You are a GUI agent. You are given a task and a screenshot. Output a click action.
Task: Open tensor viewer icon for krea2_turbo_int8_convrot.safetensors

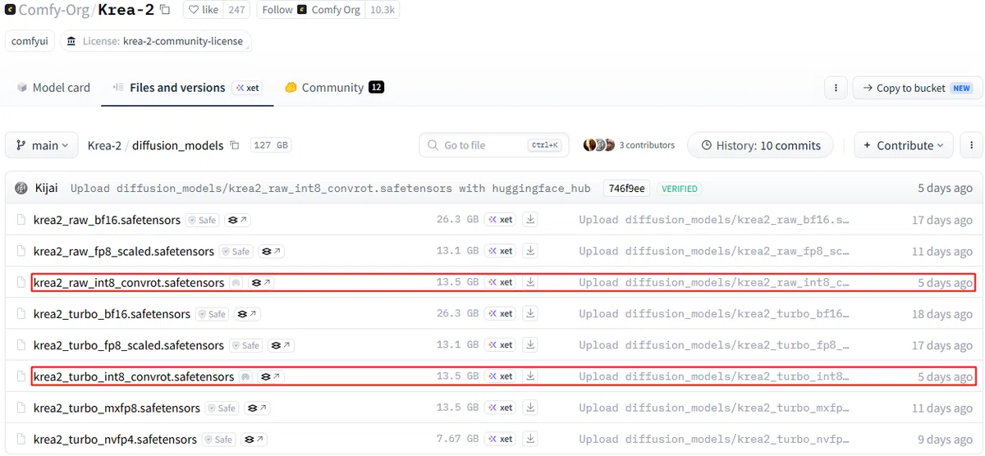[x=271, y=376]
